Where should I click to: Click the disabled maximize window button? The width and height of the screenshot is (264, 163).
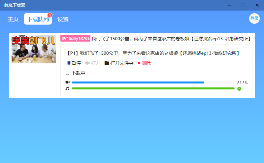coord(243,5)
